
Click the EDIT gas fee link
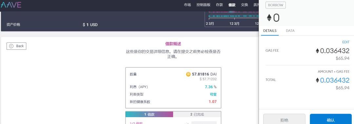[346, 42]
